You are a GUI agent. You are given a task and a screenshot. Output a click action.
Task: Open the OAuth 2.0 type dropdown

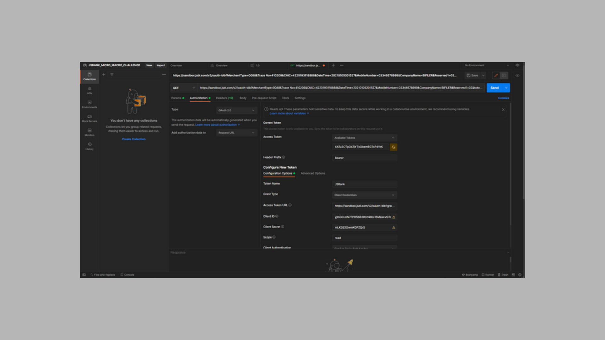coord(237,110)
